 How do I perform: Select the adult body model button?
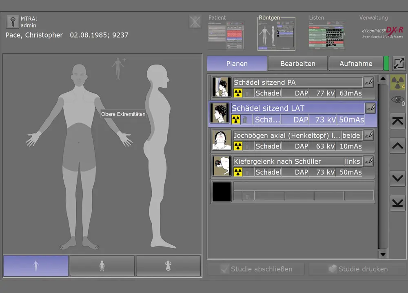tap(36, 266)
